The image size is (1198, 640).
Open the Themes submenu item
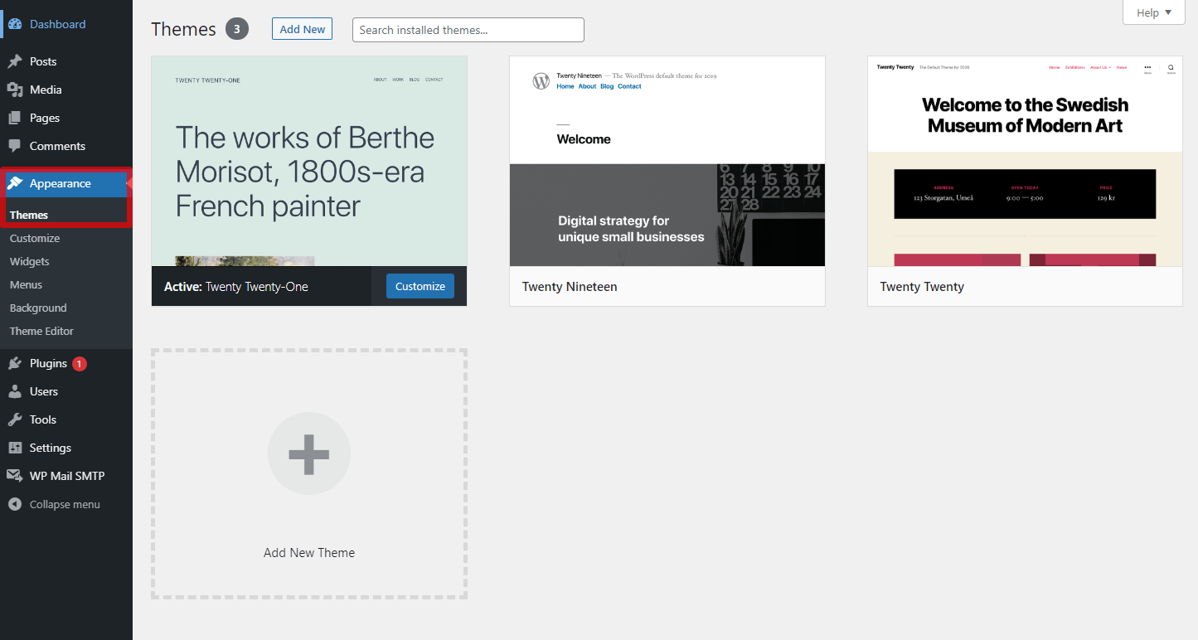click(x=29, y=215)
